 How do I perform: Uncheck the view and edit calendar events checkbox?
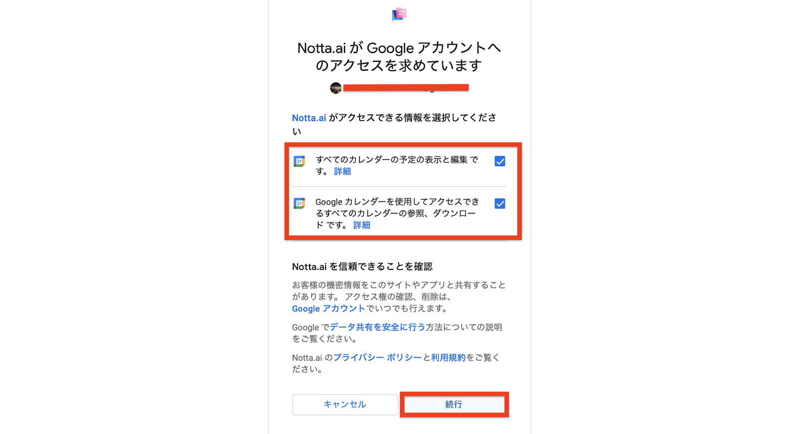500,161
